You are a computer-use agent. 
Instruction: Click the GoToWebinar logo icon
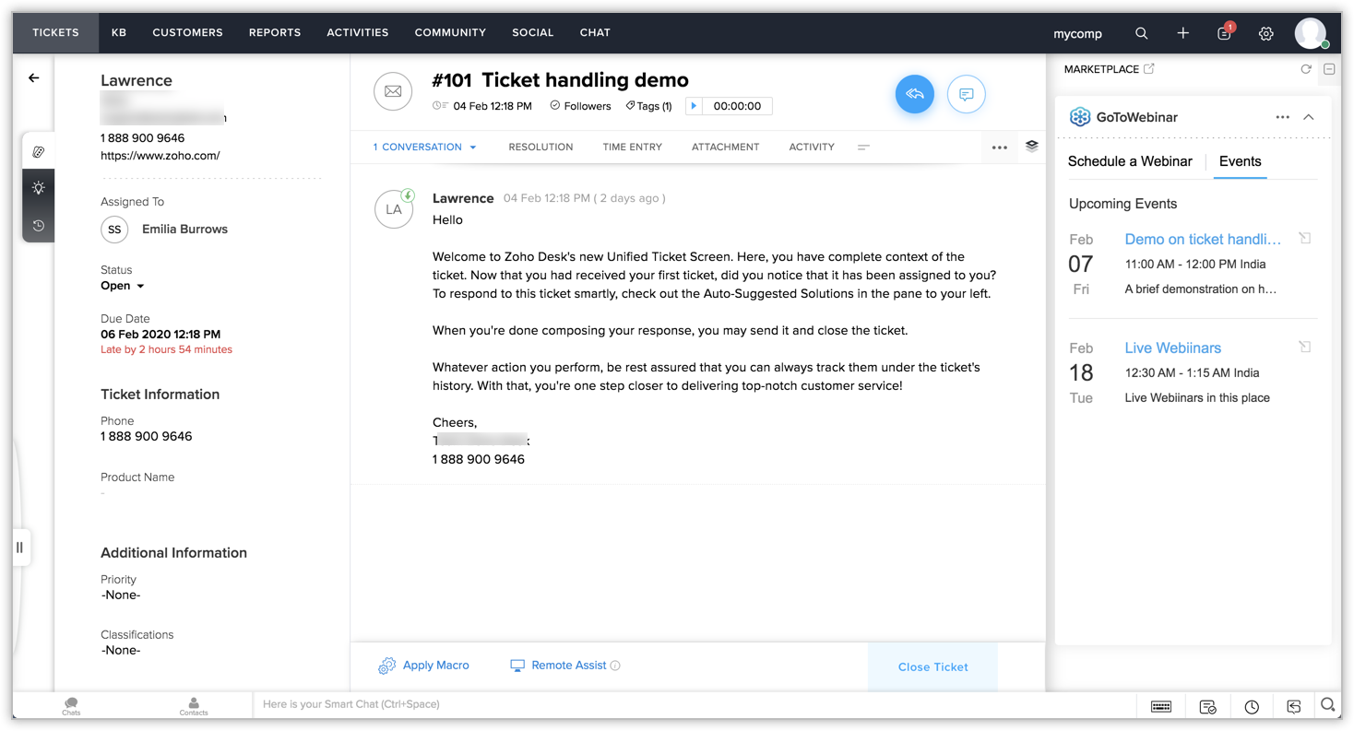point(1080,117)
